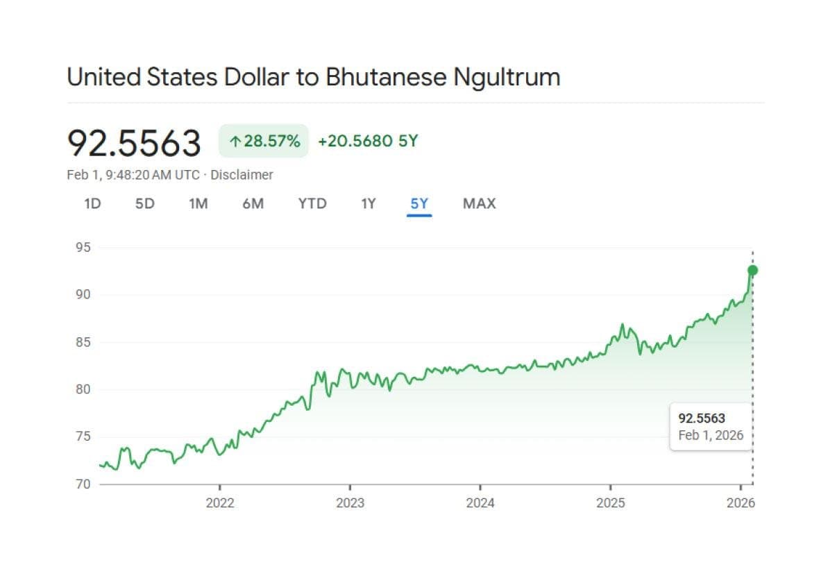This screenshot has height=576, width=819.
Task: Select the 1M chart view
Action: [x=199, y=204]
